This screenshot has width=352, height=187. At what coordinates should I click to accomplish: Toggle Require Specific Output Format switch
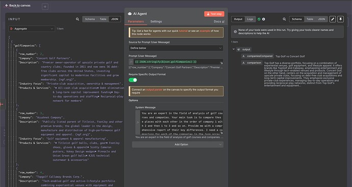[133, 80]
